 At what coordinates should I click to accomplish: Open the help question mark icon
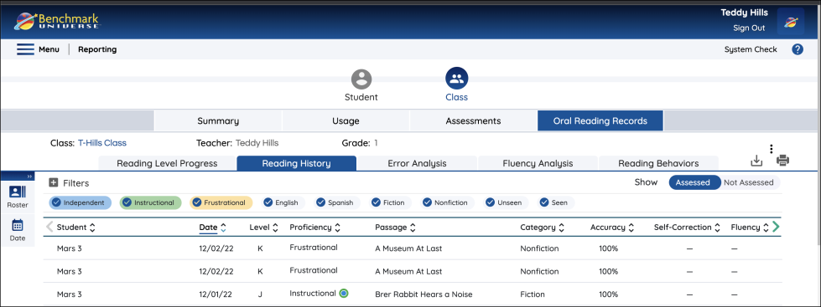[798, 49]
